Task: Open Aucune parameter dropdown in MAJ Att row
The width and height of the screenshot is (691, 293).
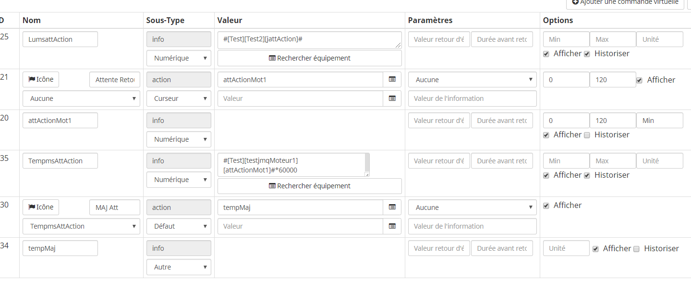Action: [x=472, y=208]
